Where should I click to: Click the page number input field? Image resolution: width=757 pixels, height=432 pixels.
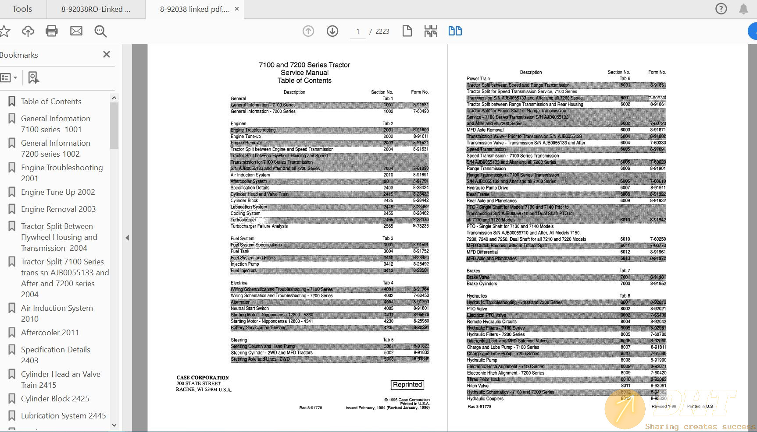click(x=357, y=31)
